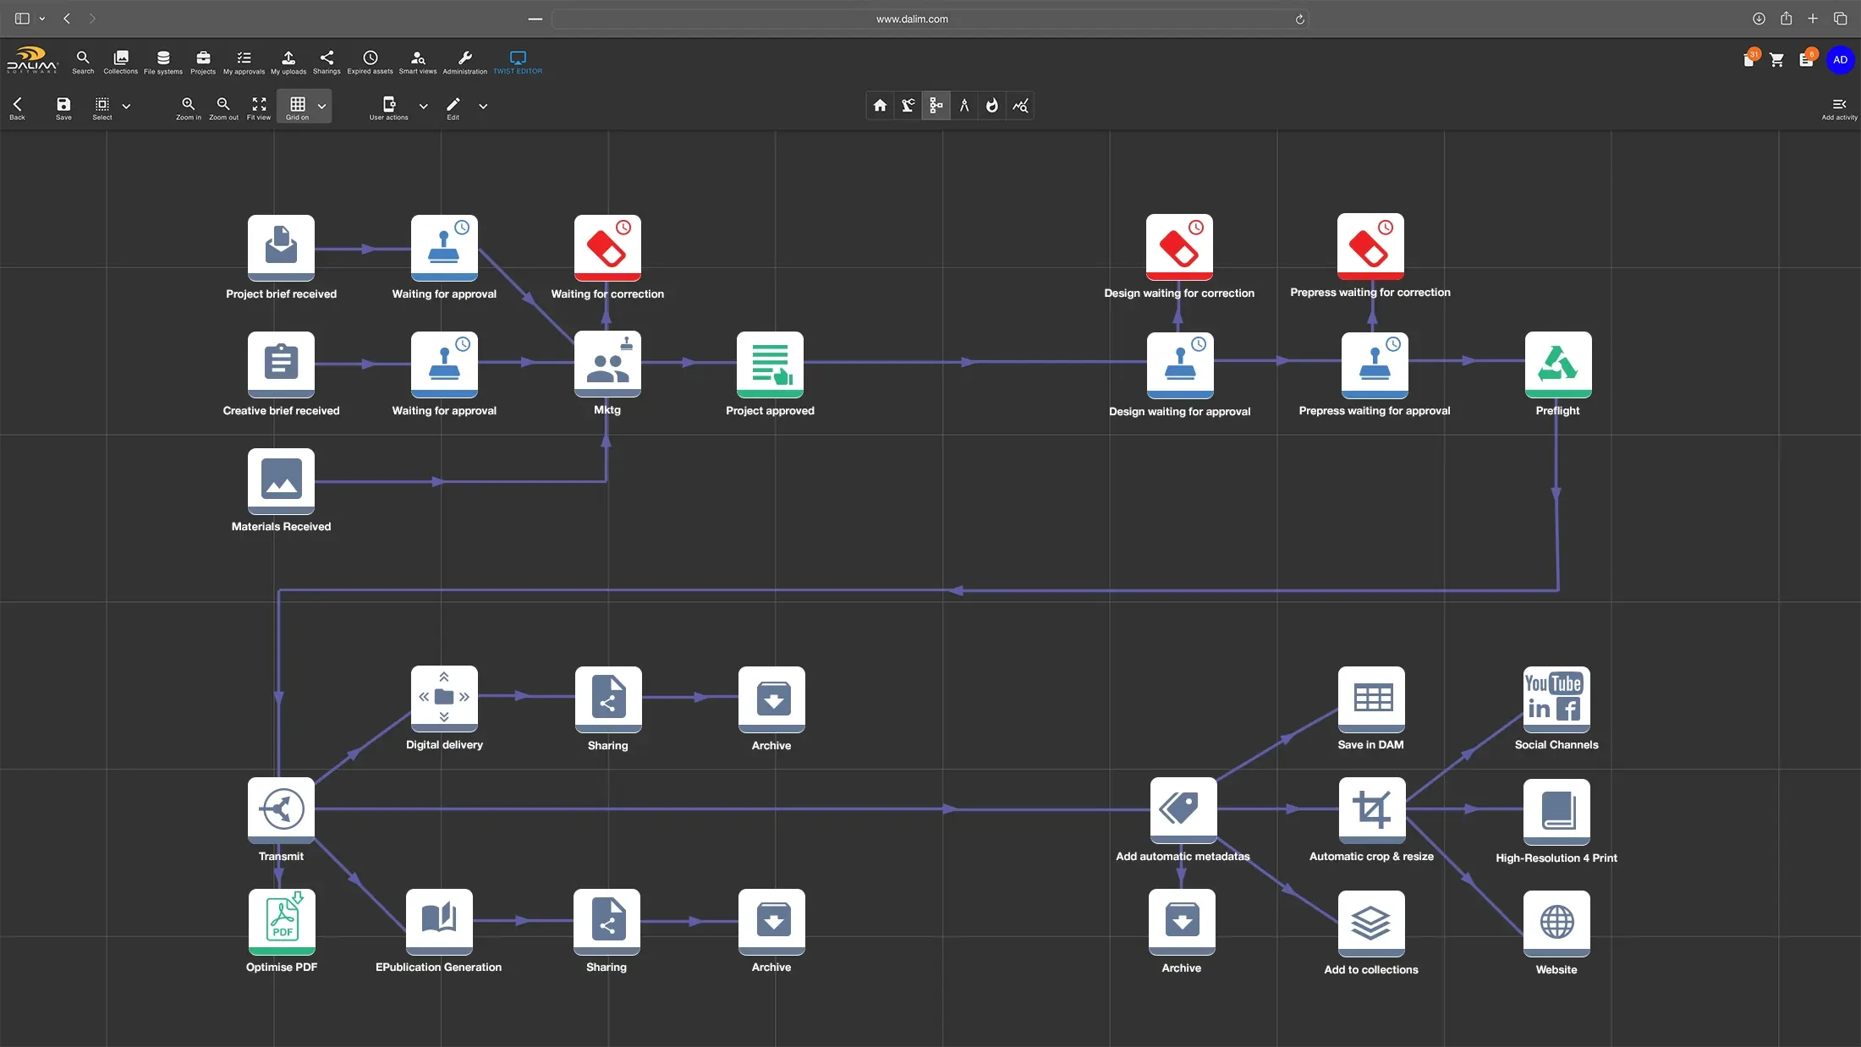
Task: Click the notifications bell icon indicator
Action: (x=1748, y=58)
